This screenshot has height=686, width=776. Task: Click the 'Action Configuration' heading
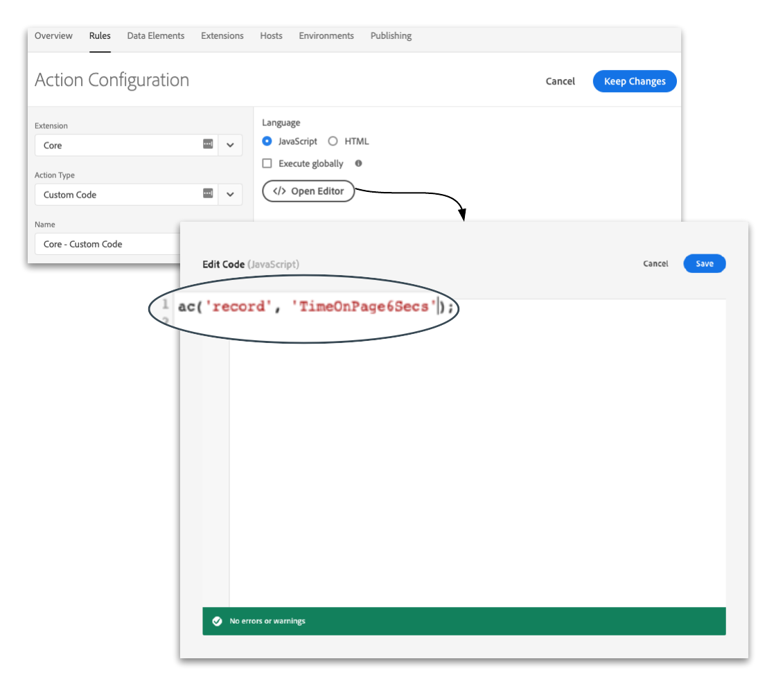(112, 80)
